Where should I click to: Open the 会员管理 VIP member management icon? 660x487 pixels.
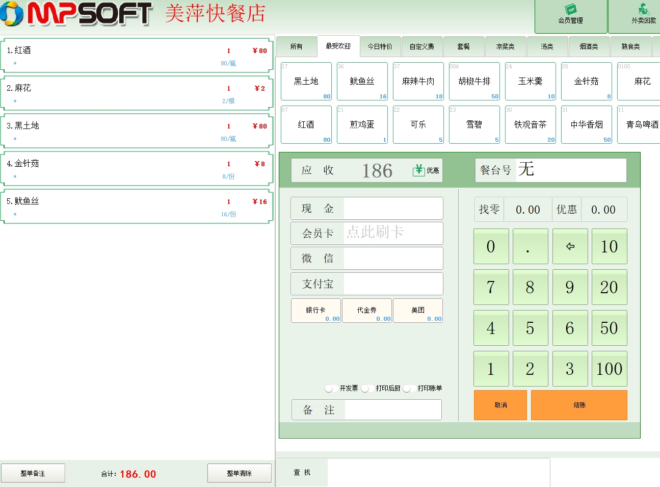click(x=570, y=10)
